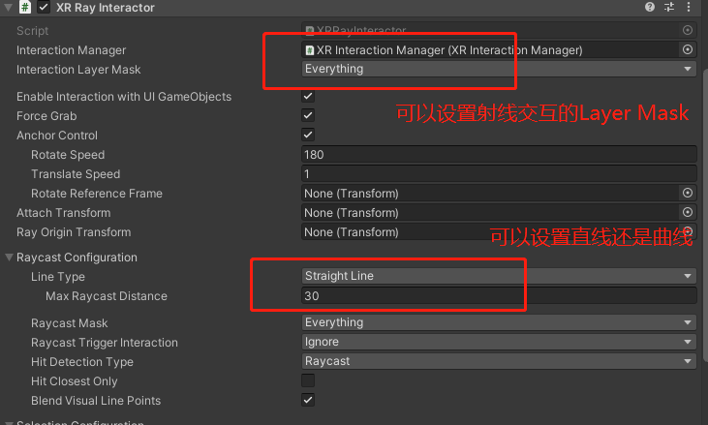Collapse the XR Ray Interactor component foldout
Image resolution: width=708 pixels, height=425 pixels.
[x=8, y=7]
